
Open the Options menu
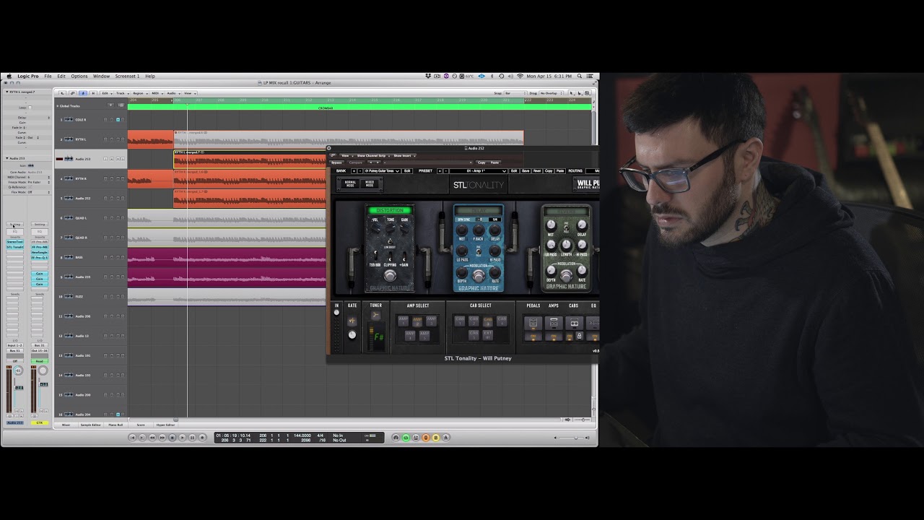click(79, 76)
